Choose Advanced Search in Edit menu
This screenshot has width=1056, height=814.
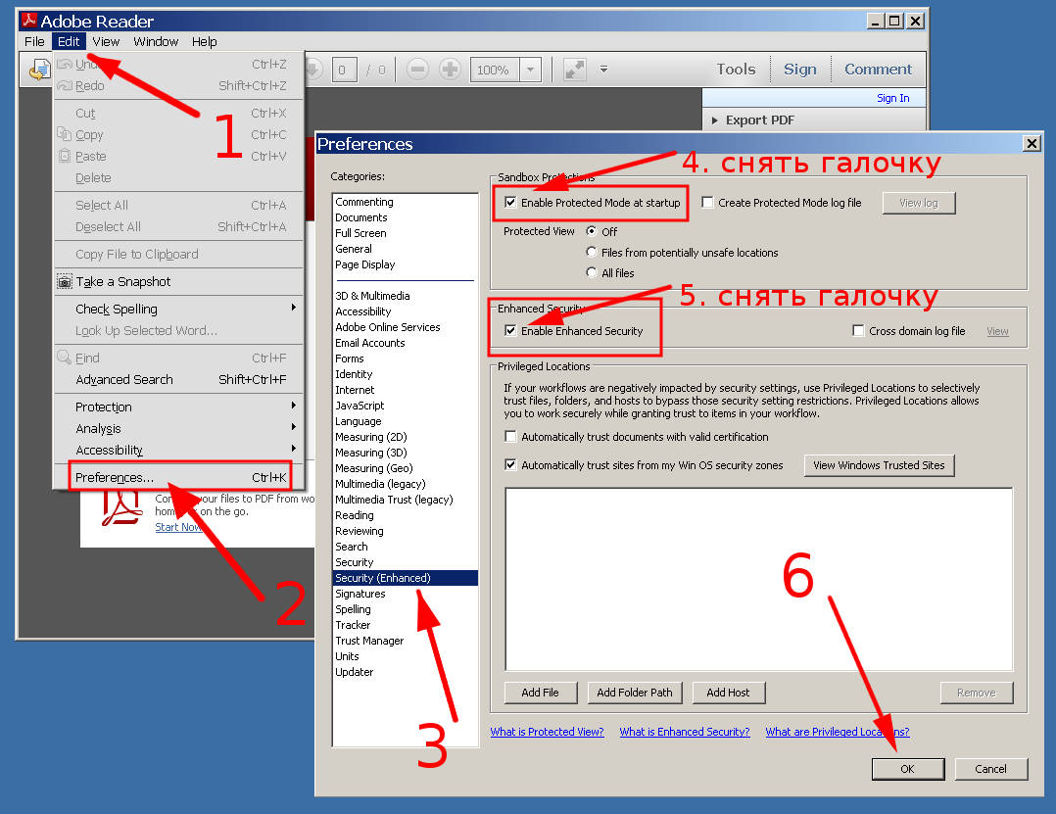tap(179, 380)
